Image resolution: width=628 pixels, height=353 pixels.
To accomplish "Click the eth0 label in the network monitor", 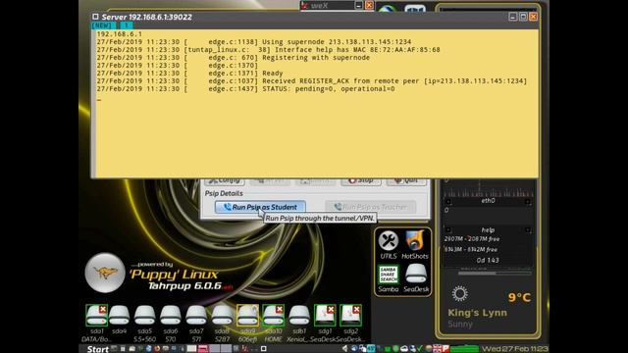I will pyautogui.click(x=488, y=200).
